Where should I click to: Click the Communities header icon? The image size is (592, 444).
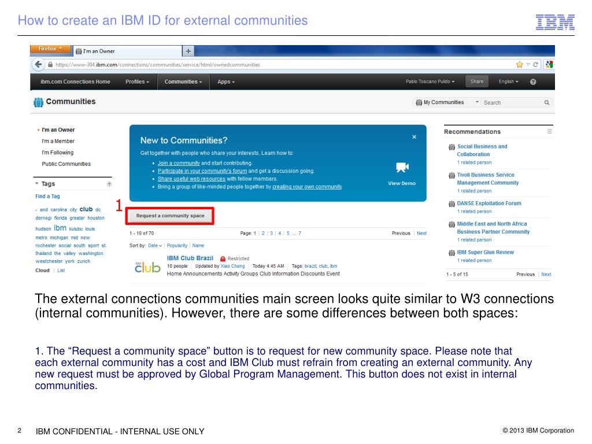(x=39, y=102)
